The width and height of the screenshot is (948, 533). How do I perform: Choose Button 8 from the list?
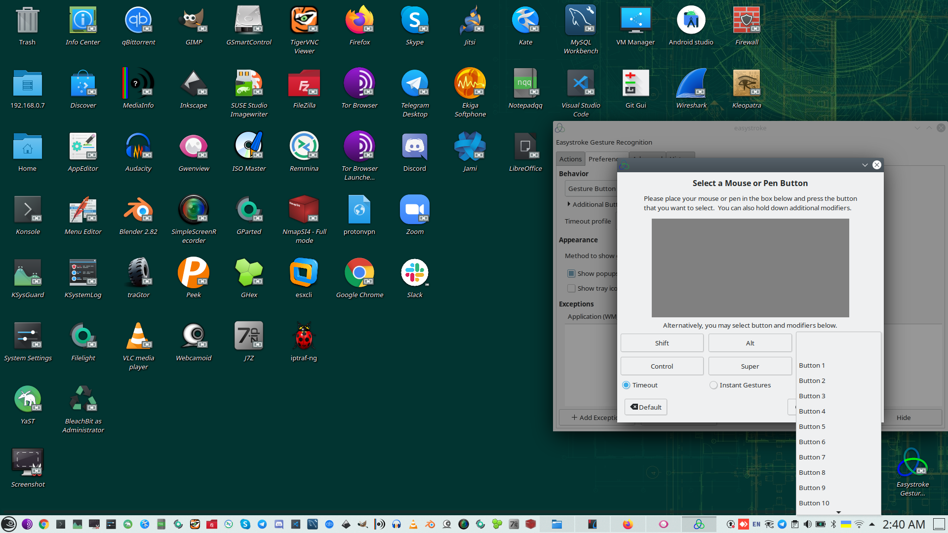click(812, 472)
